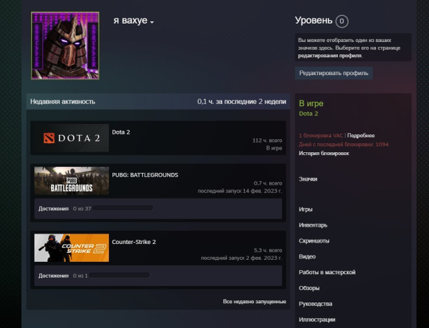Open the Подробнее link about VAC ban
The height and width of the screenshot is (328, 429).
[362, 136]
